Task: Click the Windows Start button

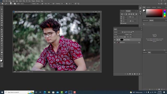Action: [x=2, y=92]
